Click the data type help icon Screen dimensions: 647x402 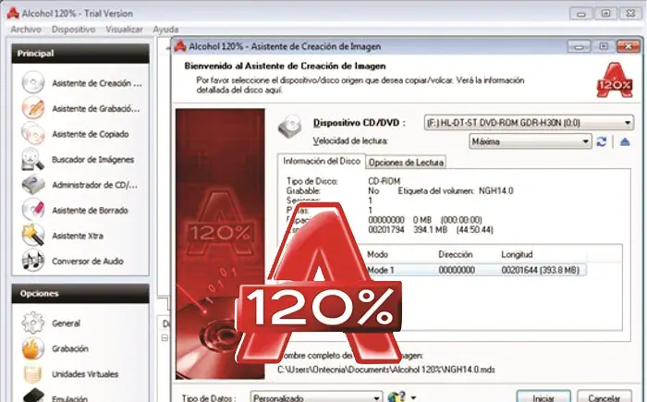click(x=397, y=397)
